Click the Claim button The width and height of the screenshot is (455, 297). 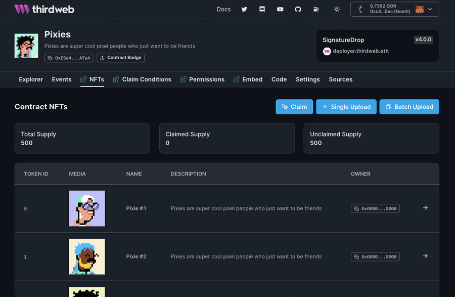(294, 107)
